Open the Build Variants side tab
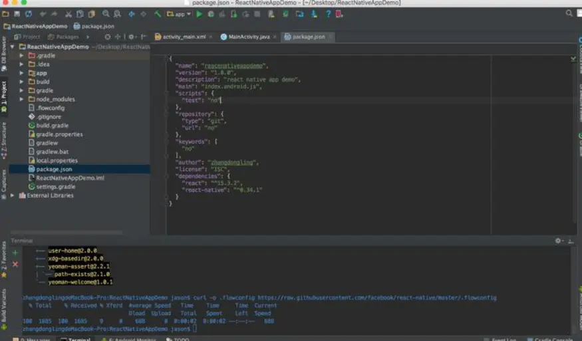The height and width of the screenshot is (341, 582). click(4, 308)
